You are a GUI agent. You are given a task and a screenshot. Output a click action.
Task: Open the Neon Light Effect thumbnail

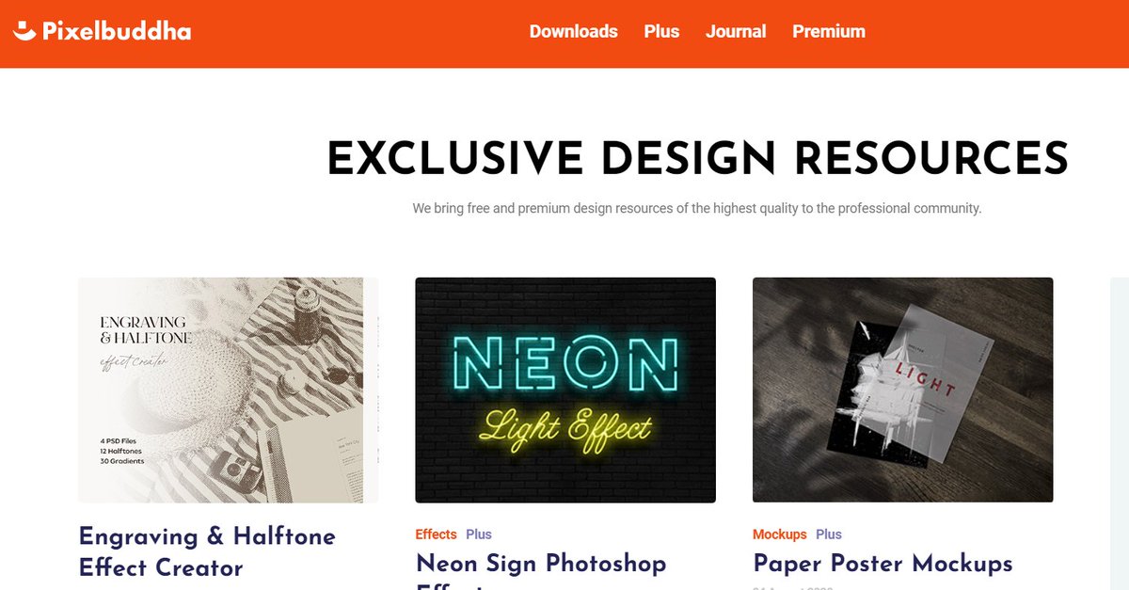[x=565, y=390]
